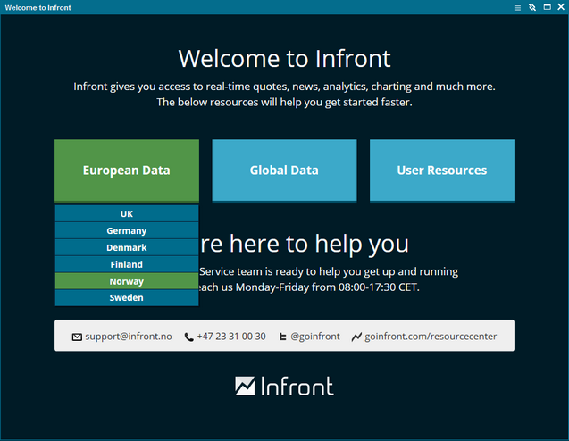Image resolution: width=569 pixels, height=441 pixels.
Task: Click the chart icon beside goinfront.com link
Action: click(356, 337)
